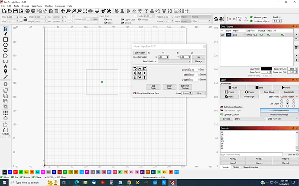
Task: Toggle Upper Case switch
Action: pyautogui.click(x=123, y=19)
